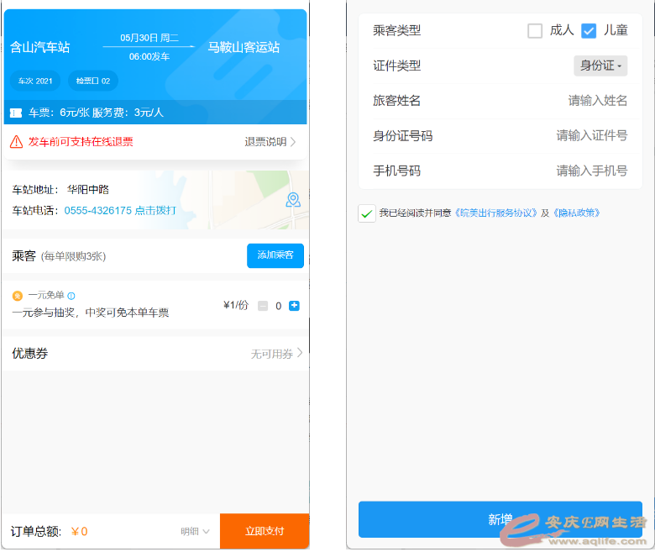Image resolution: width=655 pixels, height=552 pixels.
Task: Click the info icon beside 一元免单
Action: [71, 296]
